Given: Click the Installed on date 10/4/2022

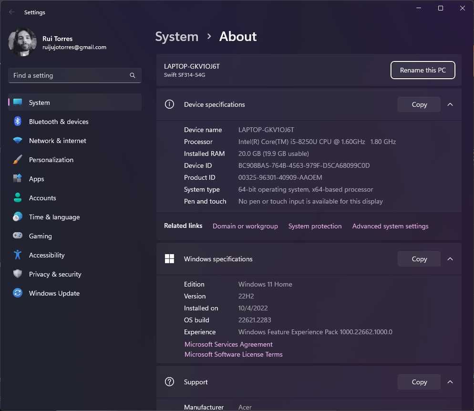Looking at the screenshot, I should 253,308.
